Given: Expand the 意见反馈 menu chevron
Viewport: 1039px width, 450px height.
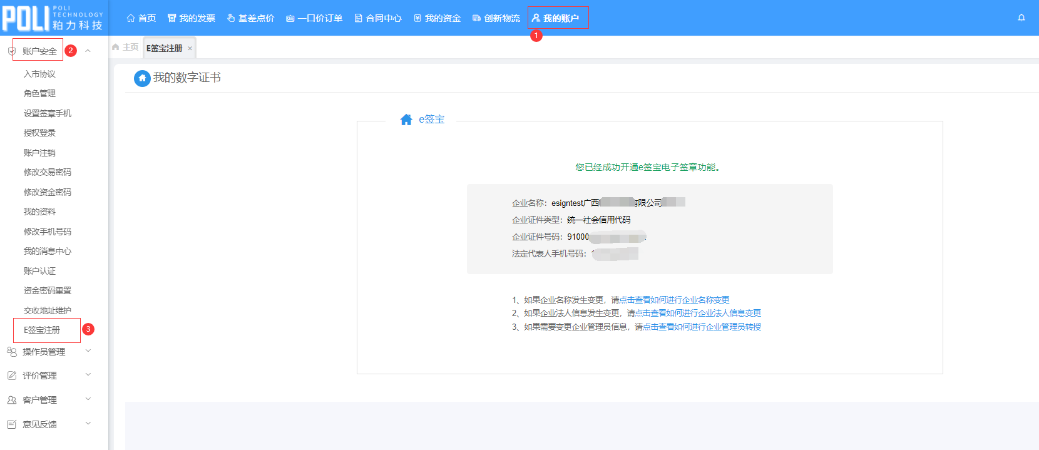Looking at the screenshot, I should (88, 423).
